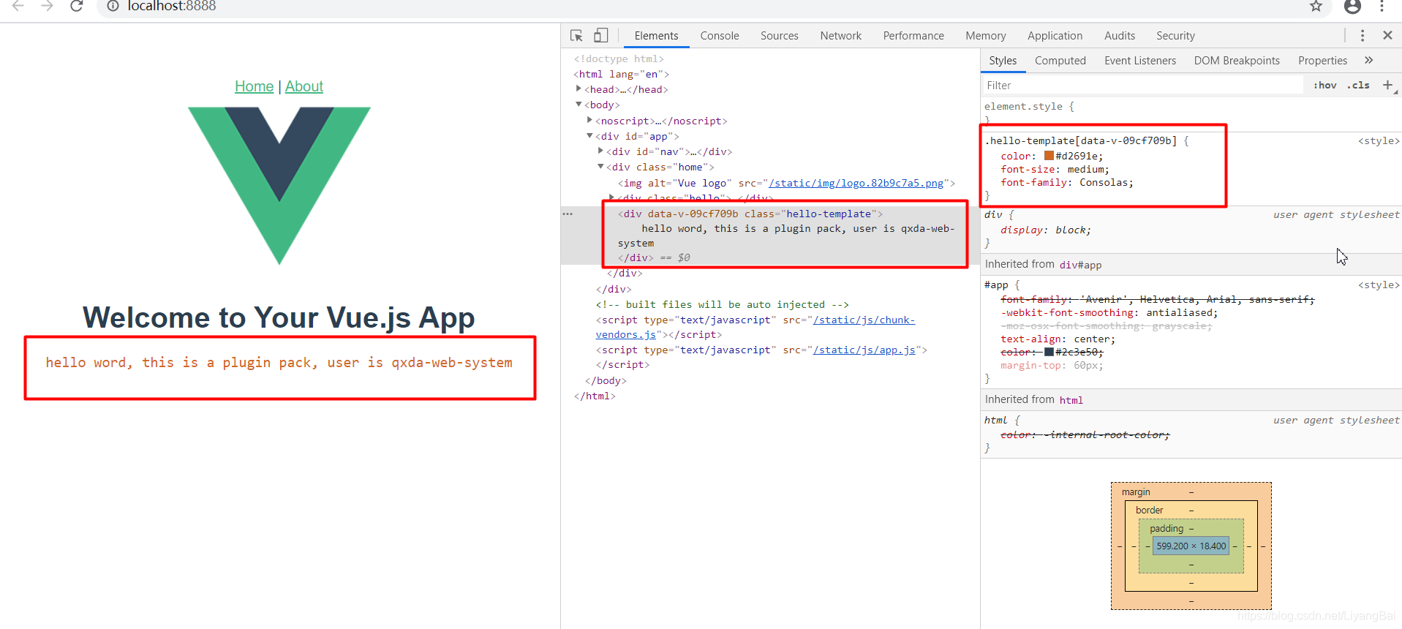Click the font-size medium value
Image resolution: width=1402 pixels, height=629 pixels.
click(x=1085, y=169)
